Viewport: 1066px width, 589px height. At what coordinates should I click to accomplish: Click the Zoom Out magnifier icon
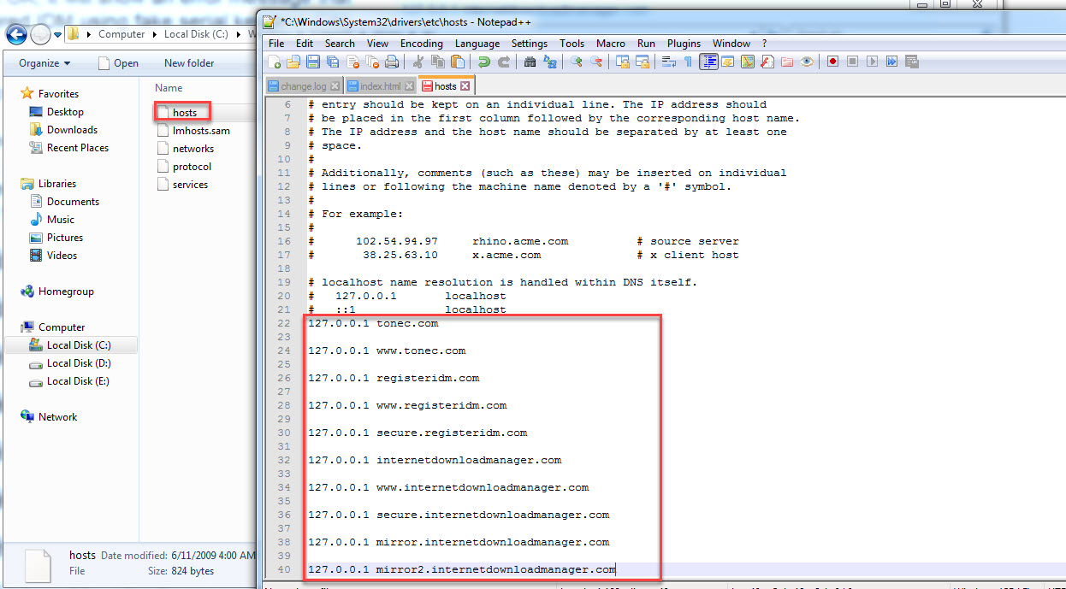(x=596, y=62)
